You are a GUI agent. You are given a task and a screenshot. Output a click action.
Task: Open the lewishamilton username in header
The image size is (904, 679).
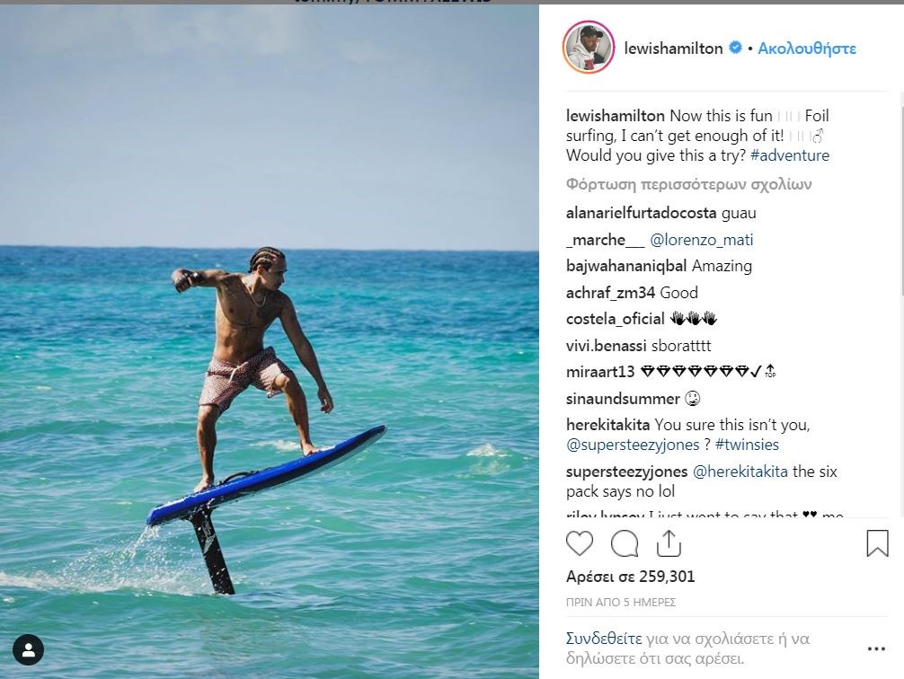tap(673, 48)
